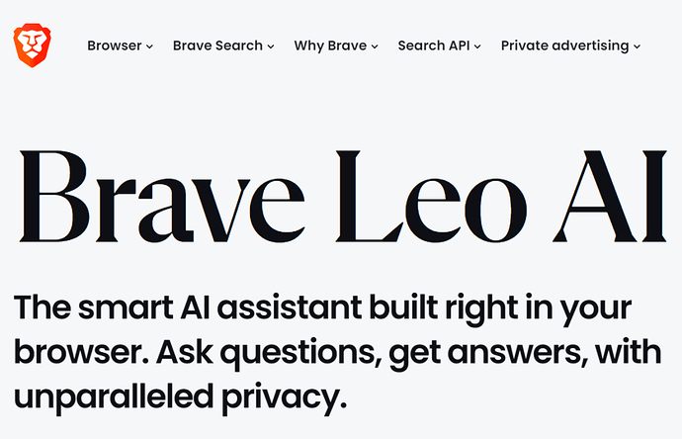Image resolution: width=682 pixels, height=439 pixels.
Task: Expand the chevron beside Why Brave
Action: 375,46
